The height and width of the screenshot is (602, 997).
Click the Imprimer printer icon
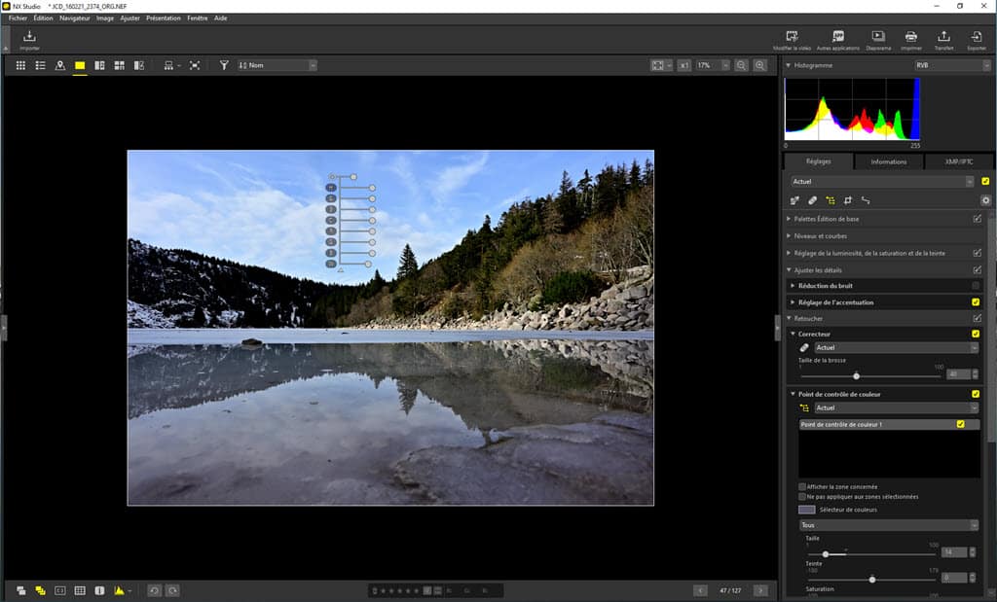coord(911,38)
